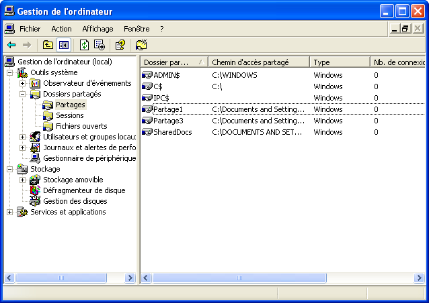Viewport: 429px width, 303px height.
Task: Click the Back arrow toolbar button
Action: click(11, 45)
